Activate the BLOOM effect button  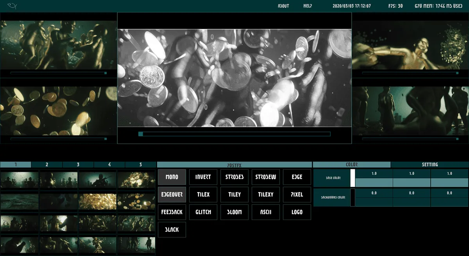234,212
